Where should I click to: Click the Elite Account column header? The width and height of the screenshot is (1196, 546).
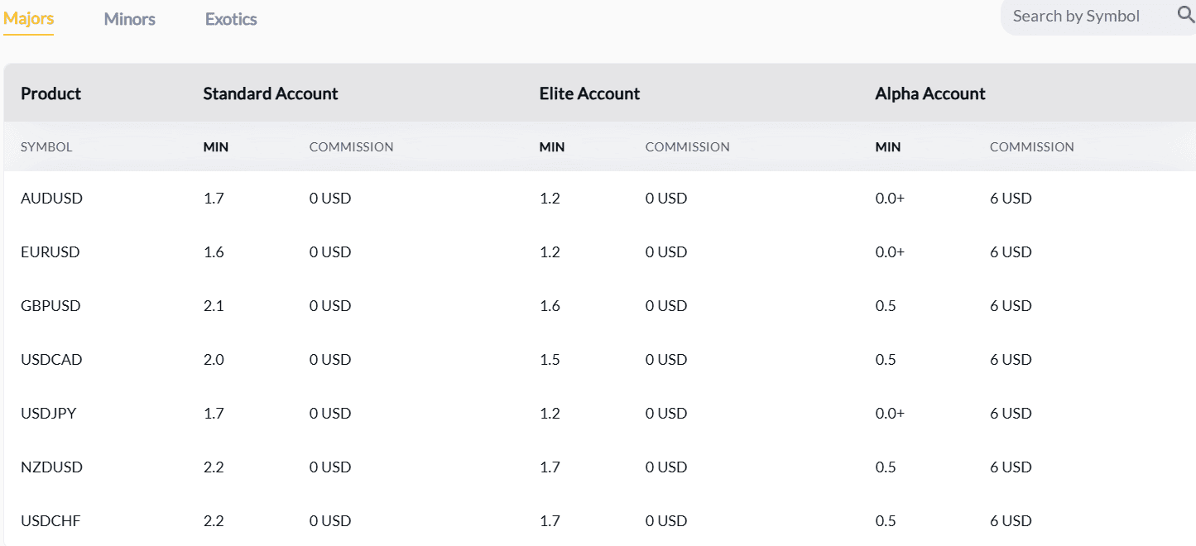pyautogui.click(x=589, y=93)
